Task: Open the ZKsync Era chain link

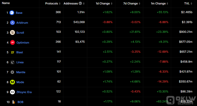Action: tap(24, 92)
